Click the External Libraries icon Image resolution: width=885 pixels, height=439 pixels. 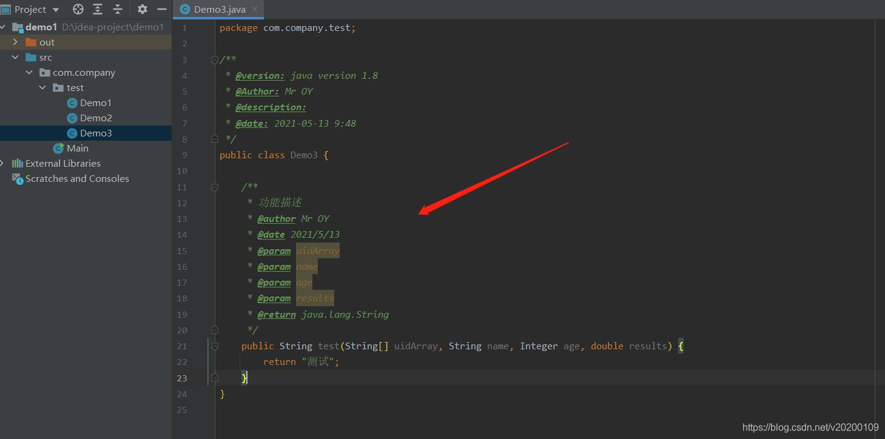coord(18,163)
